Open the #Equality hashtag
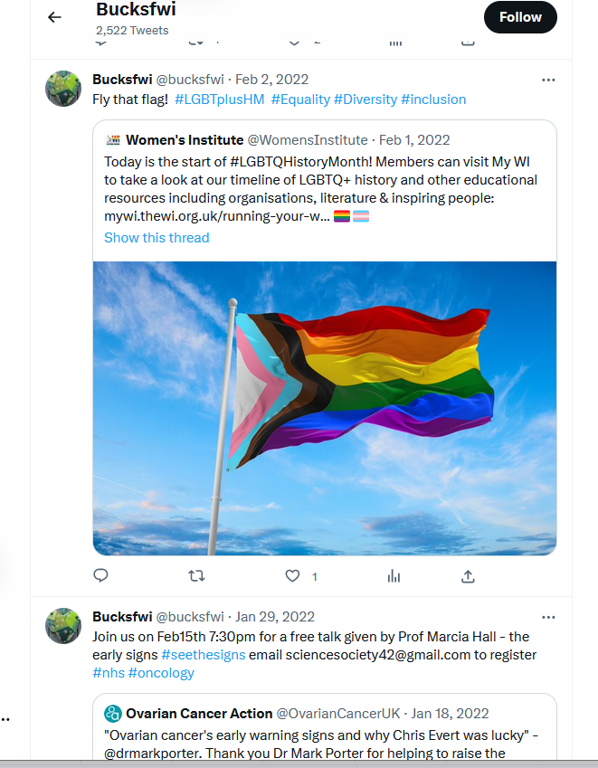The image size is (598, 768). pos(300,100)
